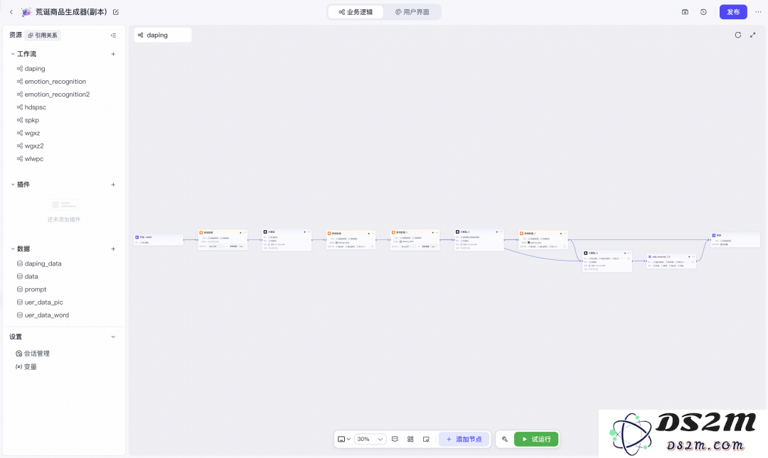Collapse the 数据 section
This screenshot has width=768, height=458.
13,249
